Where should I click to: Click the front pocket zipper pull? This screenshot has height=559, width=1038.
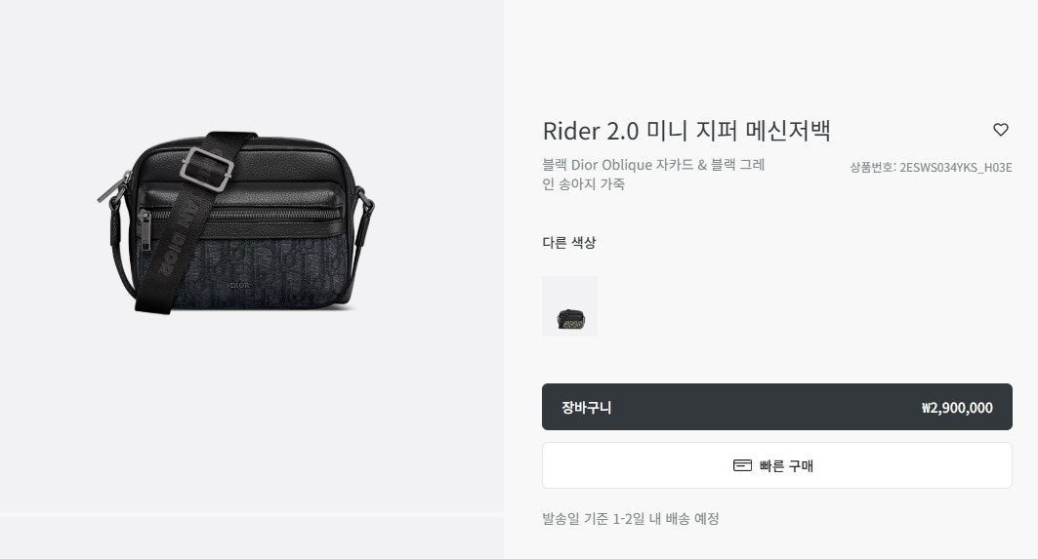(145, 229)
